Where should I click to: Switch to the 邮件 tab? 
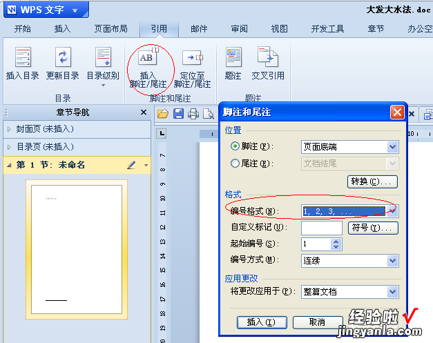tap(199, 29)
